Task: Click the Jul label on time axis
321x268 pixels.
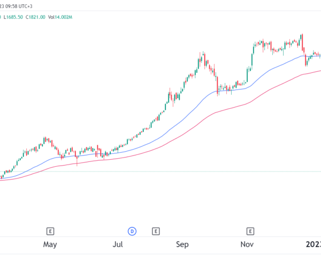Action: pos(118,245)
